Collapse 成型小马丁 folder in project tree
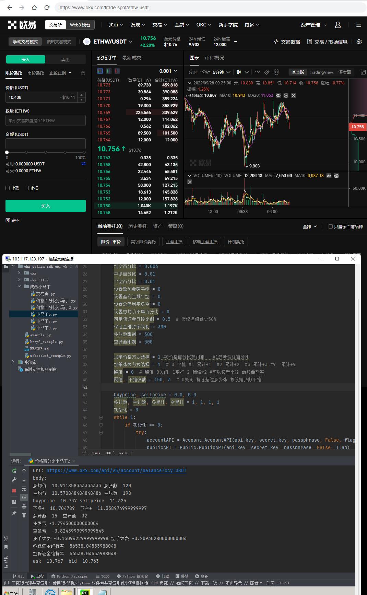The height and width of the screenshot is (595, 367). [x=19, y=287]
